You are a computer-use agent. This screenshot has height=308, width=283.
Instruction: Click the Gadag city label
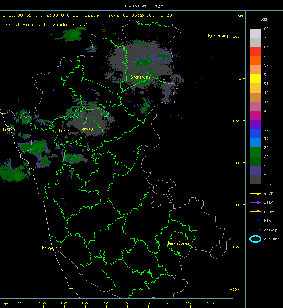88,128
